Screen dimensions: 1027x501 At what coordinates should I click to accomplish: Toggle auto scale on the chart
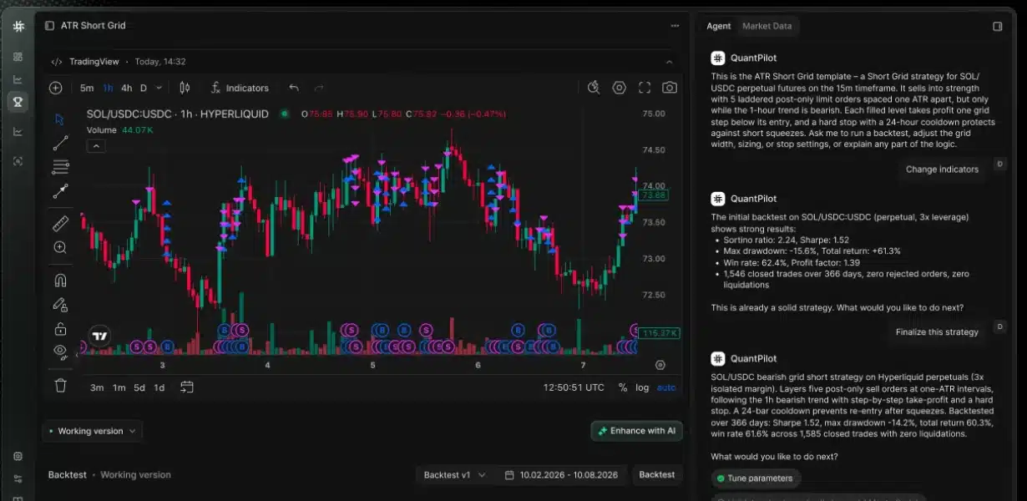coord(666,387)
